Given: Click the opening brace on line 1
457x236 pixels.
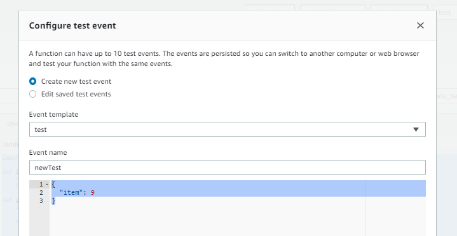Looking at the screenshot, I should pyautogui.click(x=53, y=184).
